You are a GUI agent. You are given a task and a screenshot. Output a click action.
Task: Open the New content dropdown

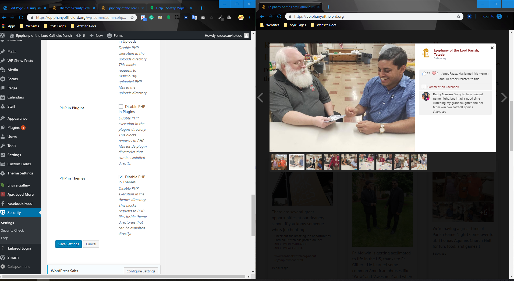[x=96, y=35]
